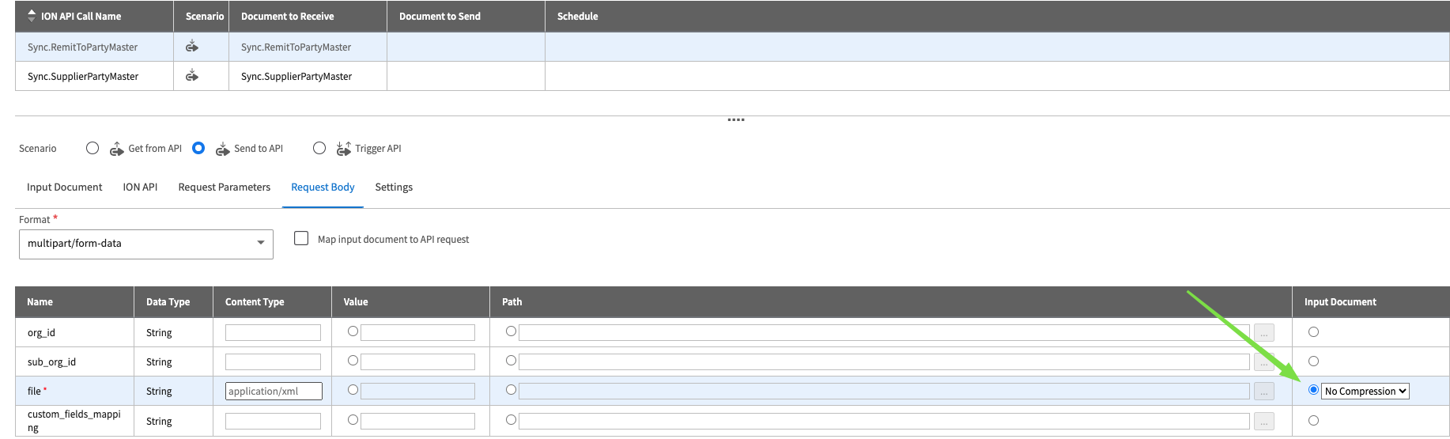
Task: Click the path browse button for org_id
Action: pyautogui.click(x=1263, y=333)
